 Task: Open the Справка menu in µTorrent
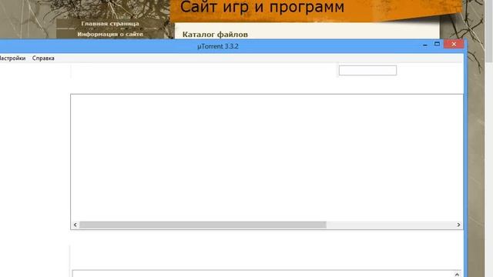click(x=43, y=58)
